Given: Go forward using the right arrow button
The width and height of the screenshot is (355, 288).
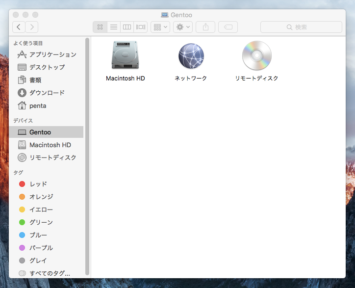Looking at the screenshot, I should click(x=32, y=27).
